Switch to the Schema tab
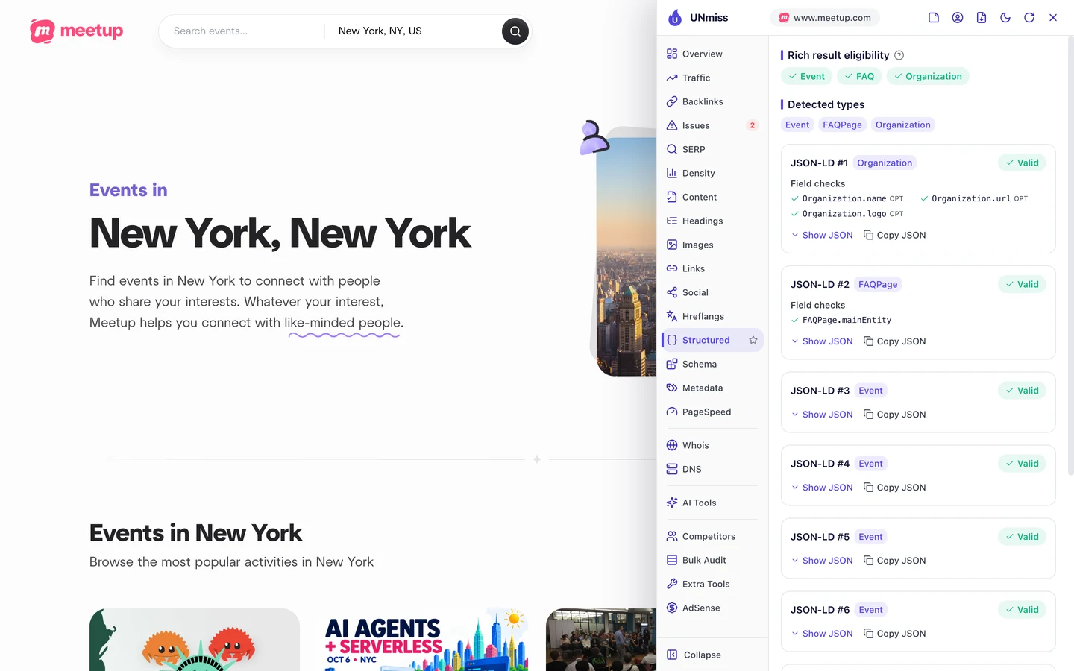 (712, 364)
